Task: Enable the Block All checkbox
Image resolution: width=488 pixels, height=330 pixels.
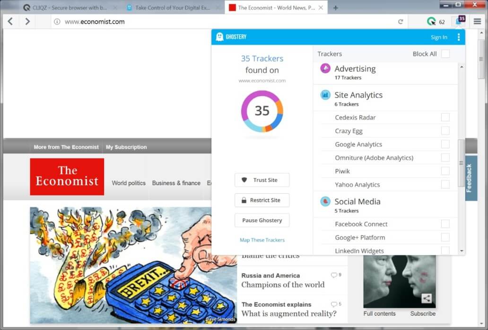Action: click(445, 54)
